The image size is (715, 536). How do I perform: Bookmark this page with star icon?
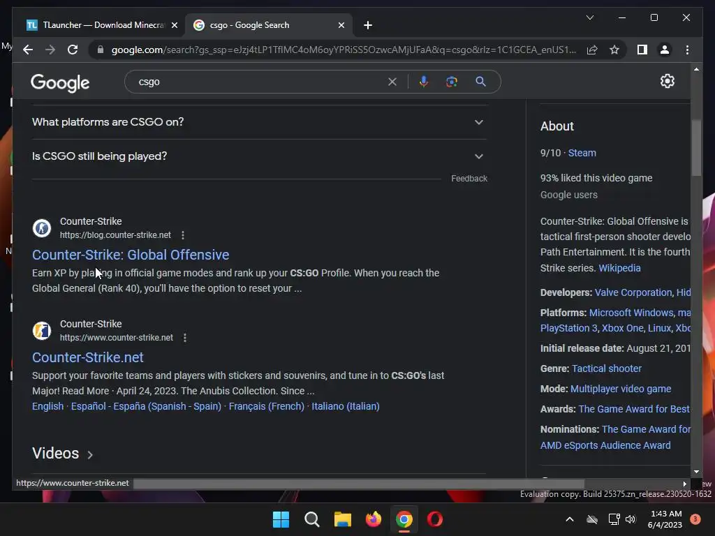click(614, 50)
